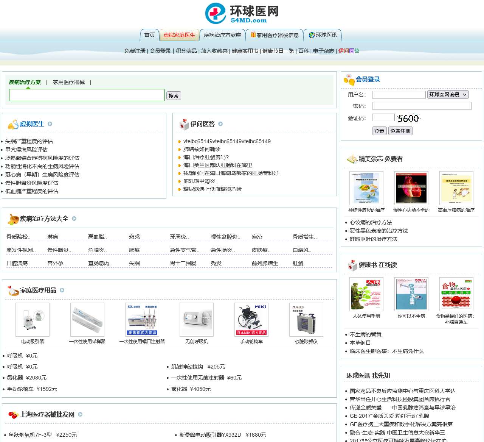Image resolution: width=484 pixels, height=442 pixels.
Task: Open the 疾病治疗方案库 navigation tab
Action: [x=222, y=35]
